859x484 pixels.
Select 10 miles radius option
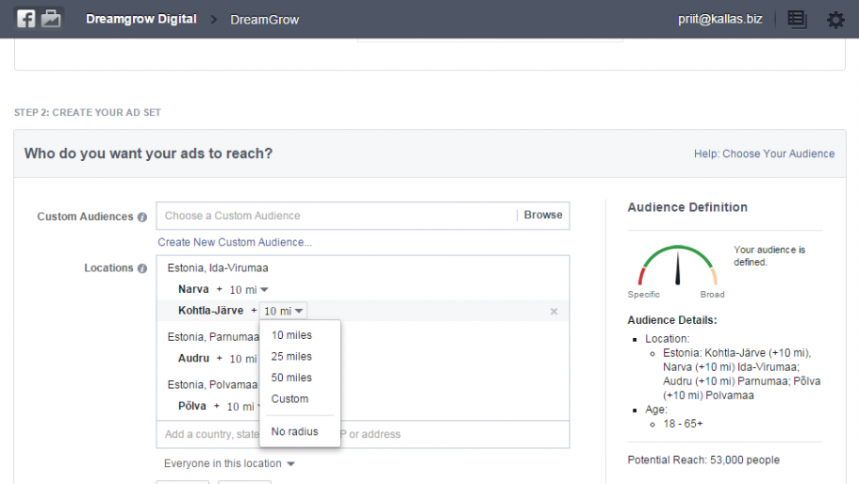pyautogui.click(x=291, y=335)
